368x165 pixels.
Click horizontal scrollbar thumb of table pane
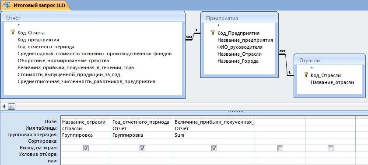(x=11, y=107)
